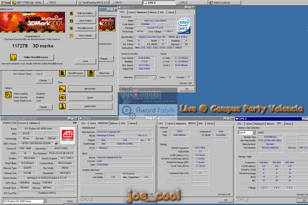This screenshot has height=205, width=308.
Task: Switch to GPU-Z Sensors tab
Action: pos(23,123)
